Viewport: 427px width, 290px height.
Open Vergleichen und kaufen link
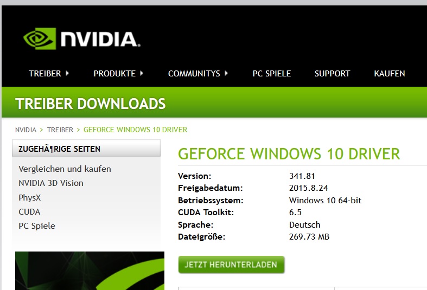tap(65, 169)
